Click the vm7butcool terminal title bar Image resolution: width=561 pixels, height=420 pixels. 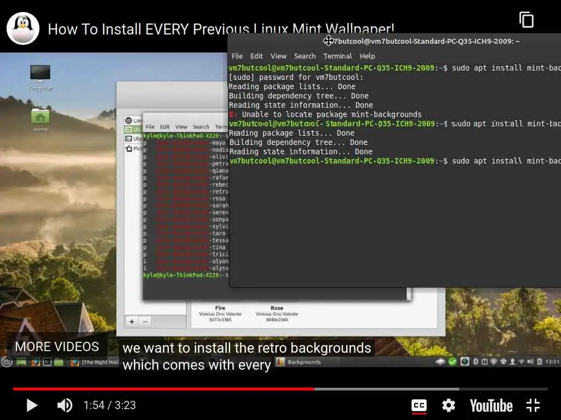click(394, 42)
